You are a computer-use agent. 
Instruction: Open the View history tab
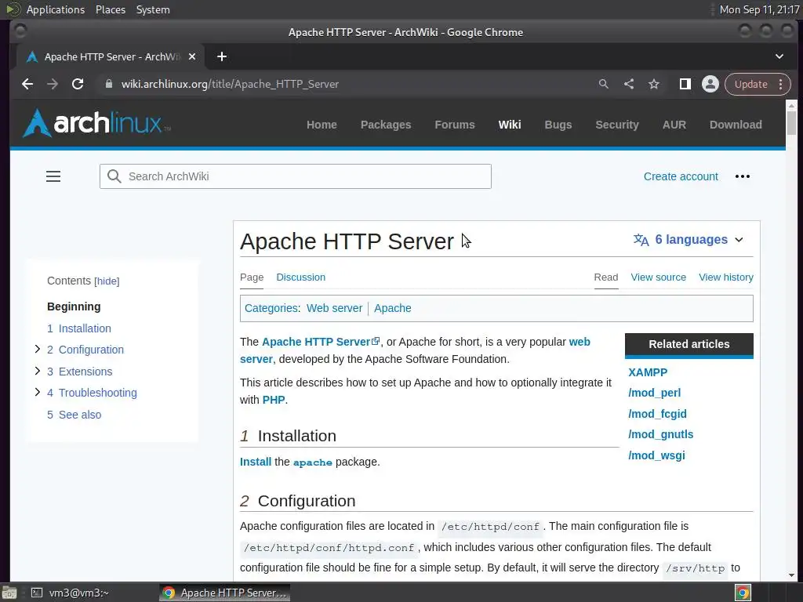(x=725, y=277)
